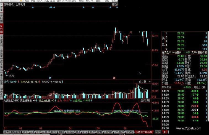Switch to the TRIX indicator tab
209x135 pixels.
point(61,132)
